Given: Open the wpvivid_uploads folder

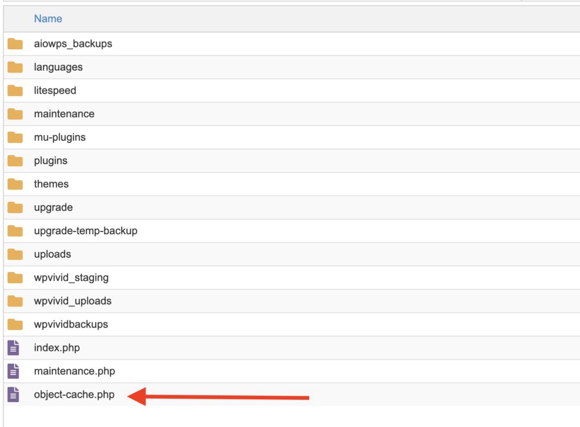Looking at the screenshot, I should 72,301.
